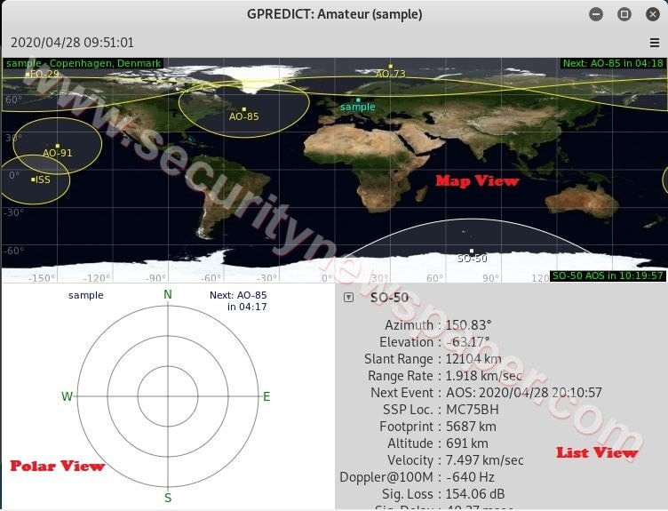The width and height of the screenshot is (668, 511).
Task: Click the W compass label in polar view
Action: [67, 396]
